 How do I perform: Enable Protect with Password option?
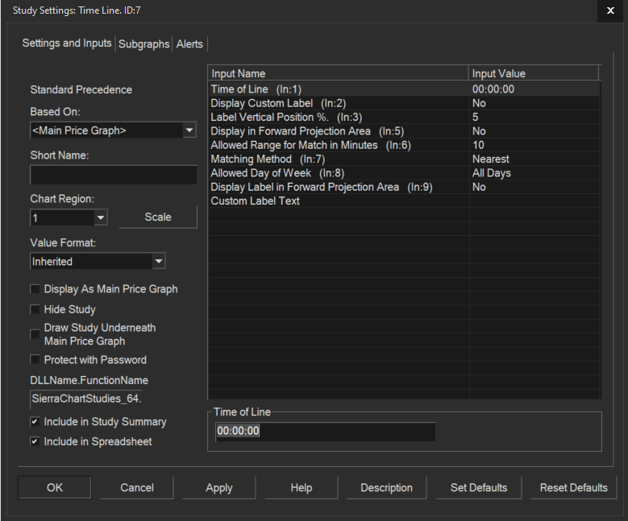[35, 360]
